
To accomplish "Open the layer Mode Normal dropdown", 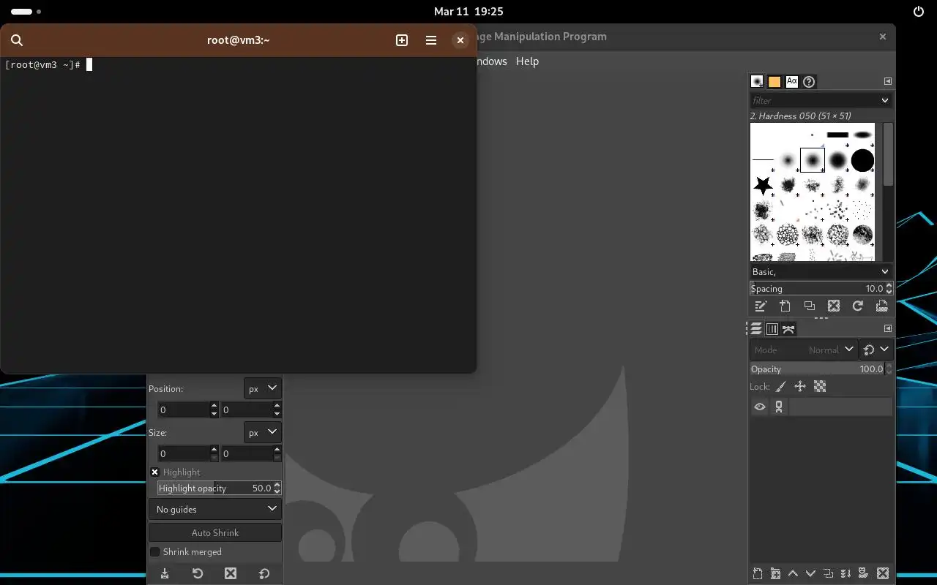I will point(803,350).
